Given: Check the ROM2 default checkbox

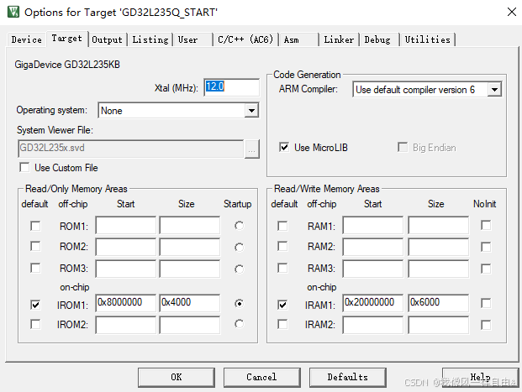Looking at the screenshot, I should pos(35,247).
